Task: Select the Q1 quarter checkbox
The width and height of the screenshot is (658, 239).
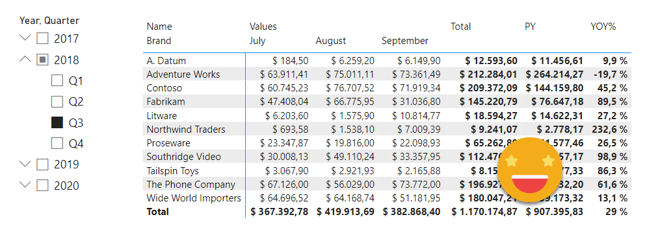Action: coord(57,81)
